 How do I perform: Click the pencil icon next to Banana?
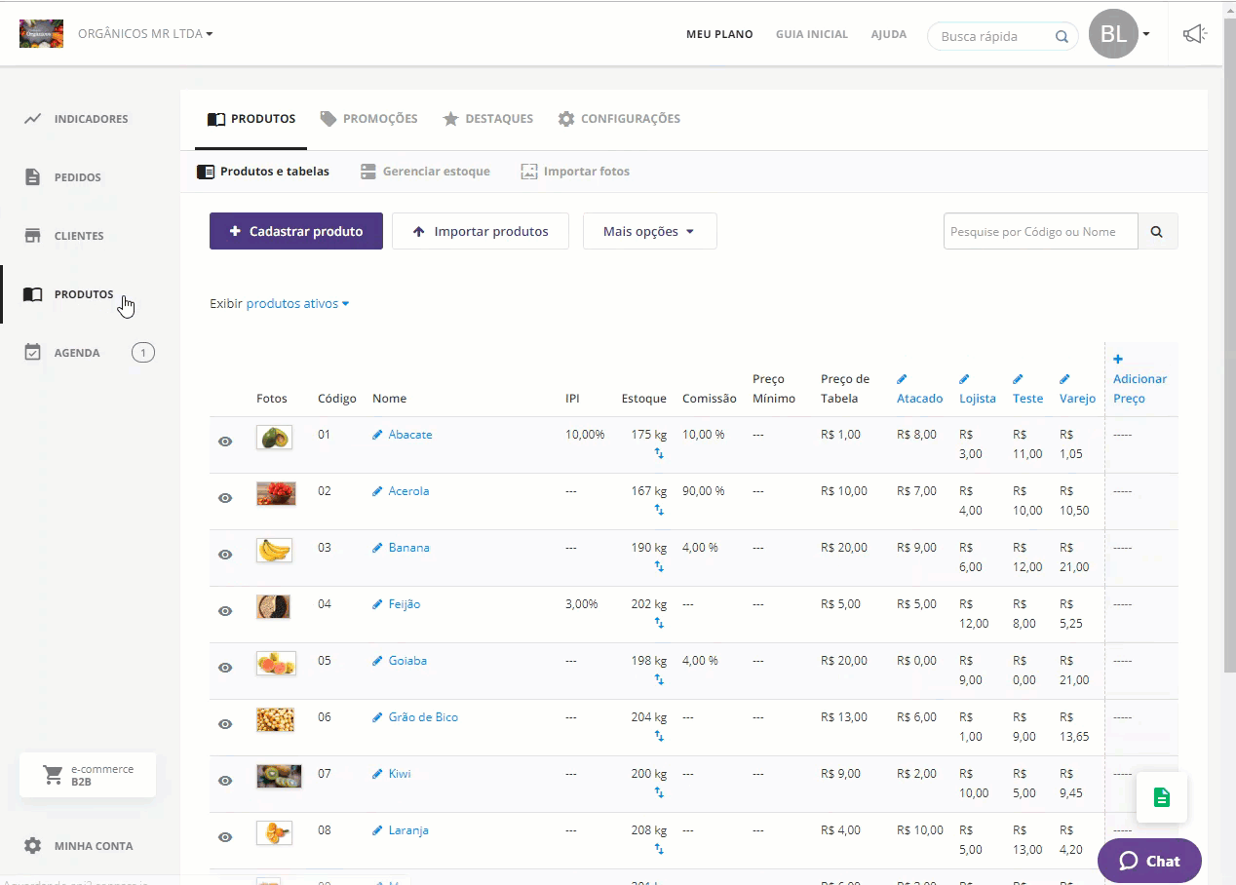coord(377,548)
